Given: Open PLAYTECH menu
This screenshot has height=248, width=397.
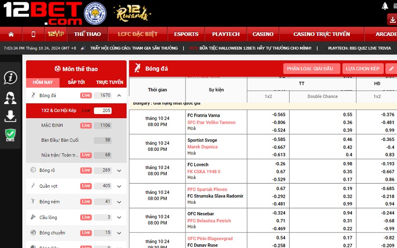Looking at the screenshot, I should 226,34.
